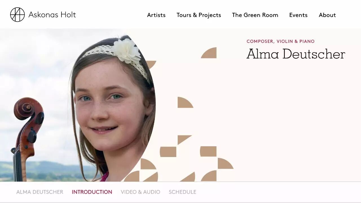Switch to the ALMA DEUTSCHER tab
The width and height of the screenshot is (361, 203).
click(40, 192)
